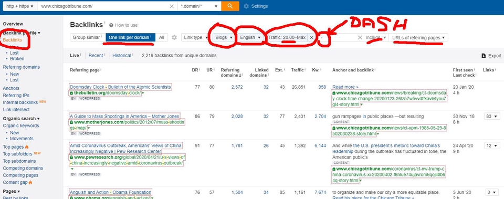This screenshot has height=199, width=504.
Task: Open Movements under Organic keywords
Action: [x=22, y=138]
